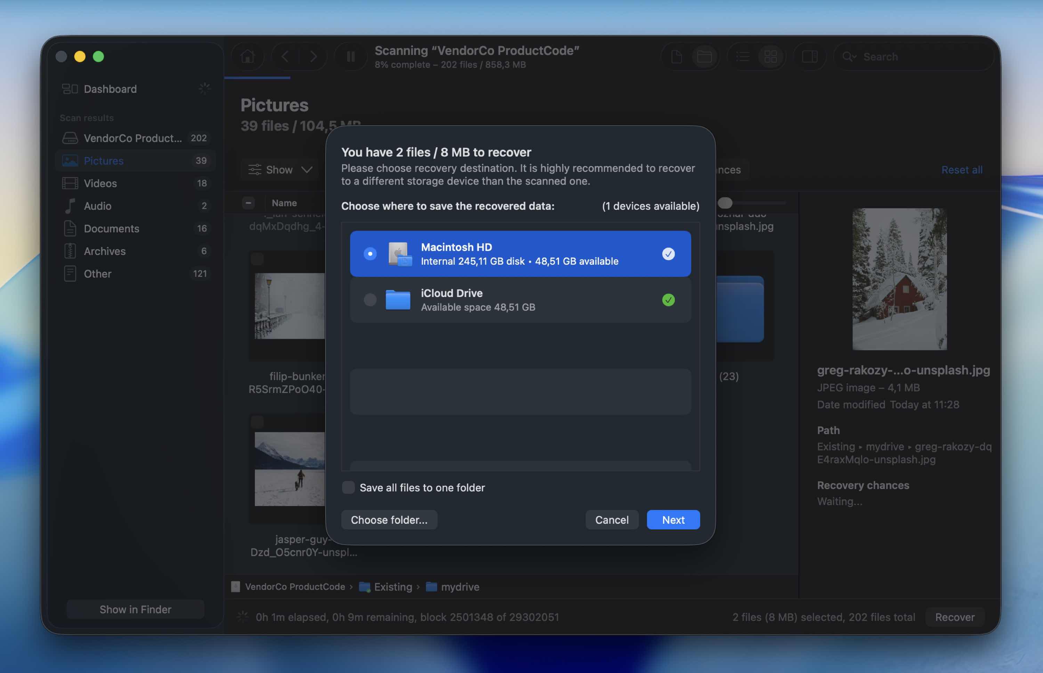The image size is (1043, 673).
Task: Select iCloud Drive radio button
Action: 370,300
